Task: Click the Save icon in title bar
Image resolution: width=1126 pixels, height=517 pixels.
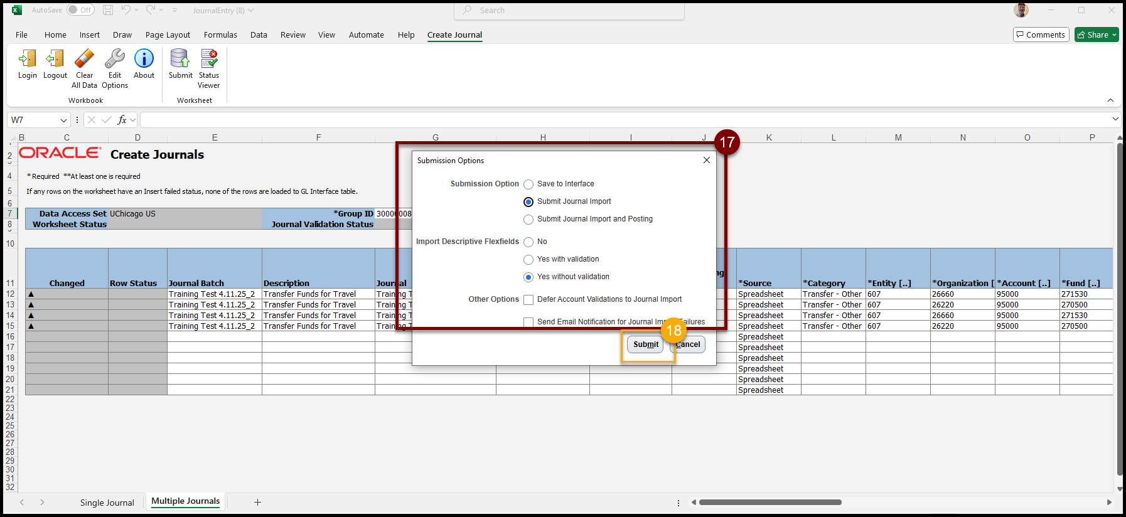Action: 108,10
